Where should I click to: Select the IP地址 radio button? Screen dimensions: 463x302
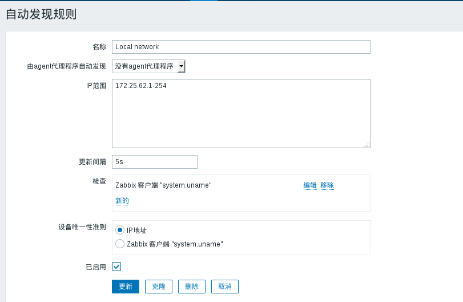click(x=119, y=230)
